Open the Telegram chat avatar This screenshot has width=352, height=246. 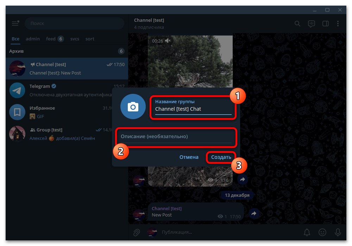point(17,90)
